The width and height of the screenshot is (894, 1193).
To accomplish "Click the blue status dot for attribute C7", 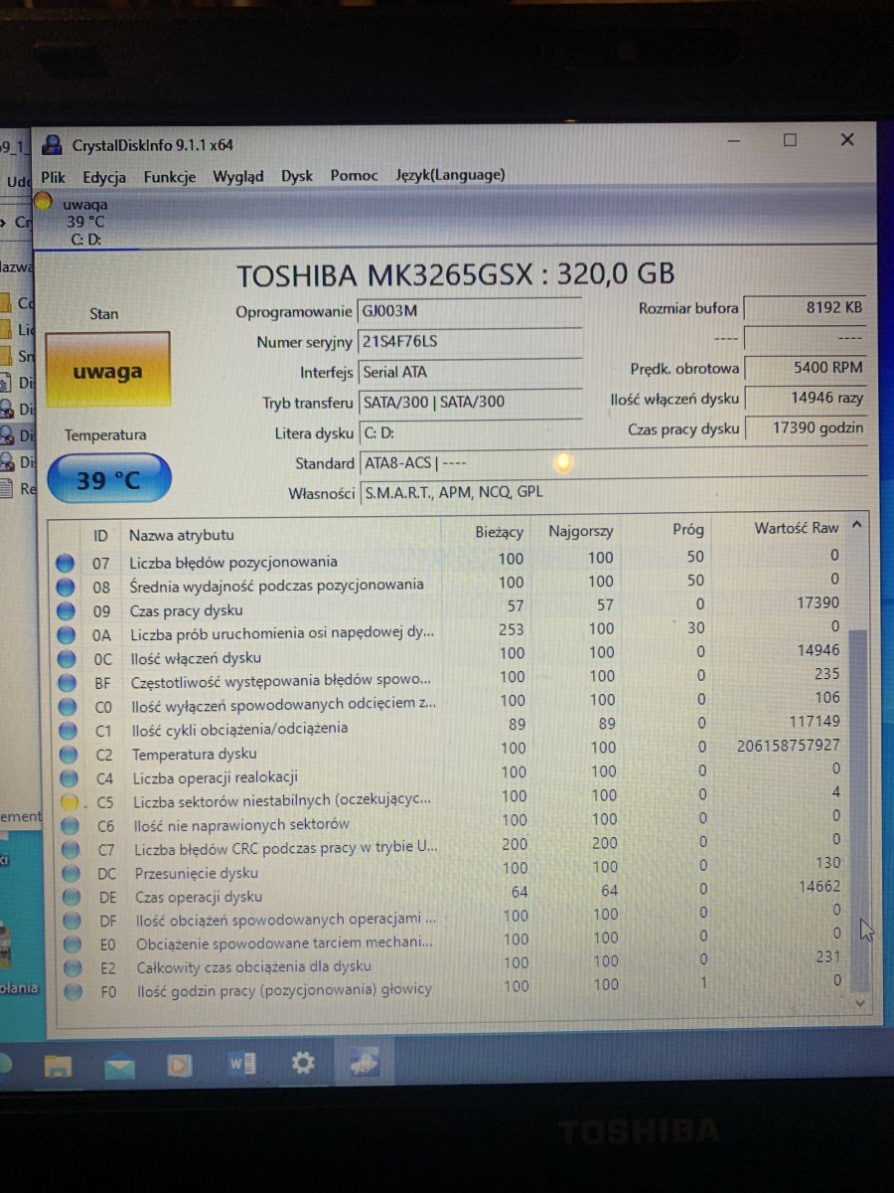I will 71,849.
